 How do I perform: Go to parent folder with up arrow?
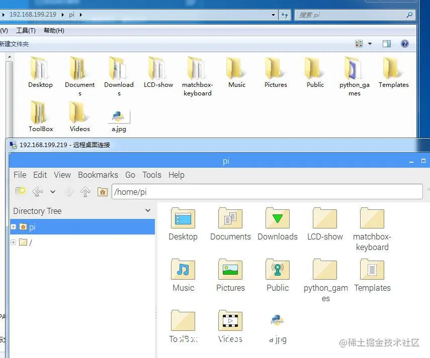(85, 192)
